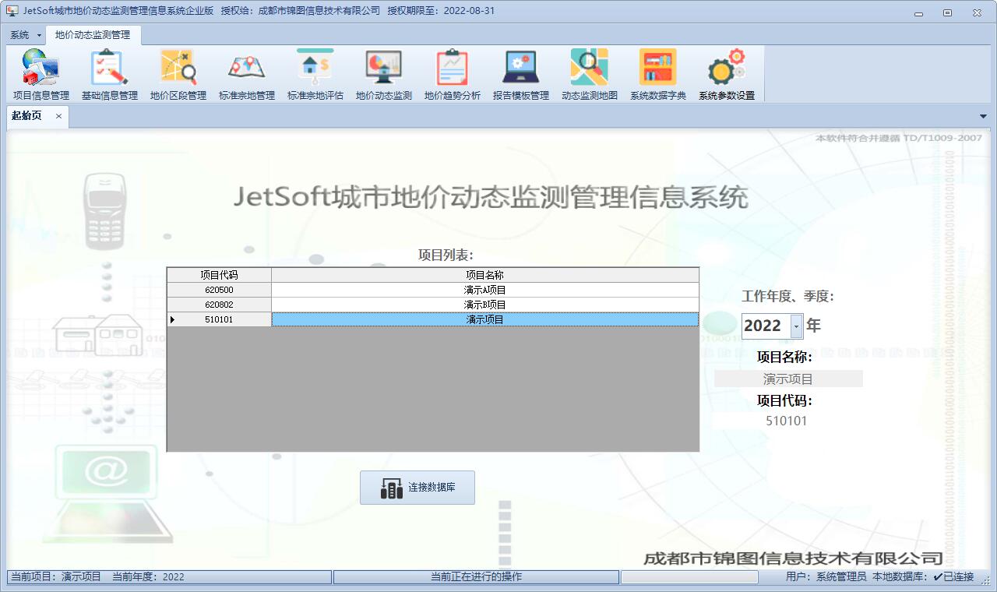Viewport: 997px width, 592px height.
Task: Select the 演示B项目 row
Action: pos(485,305)
